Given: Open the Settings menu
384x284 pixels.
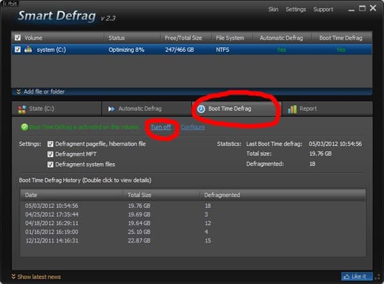Looking at the screenshot, I should [x=296, y=10].
